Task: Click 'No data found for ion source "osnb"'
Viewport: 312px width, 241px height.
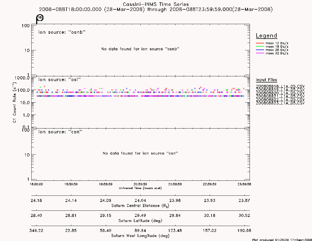Action: tap(140, 49)
